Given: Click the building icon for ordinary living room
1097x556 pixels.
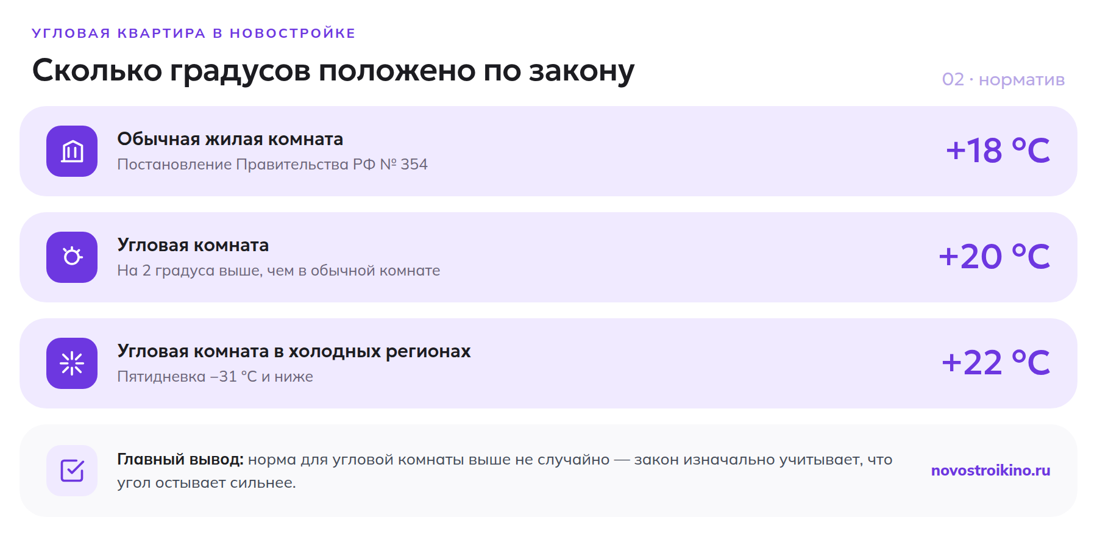Looking at the screenshot, I should point(72,151).
